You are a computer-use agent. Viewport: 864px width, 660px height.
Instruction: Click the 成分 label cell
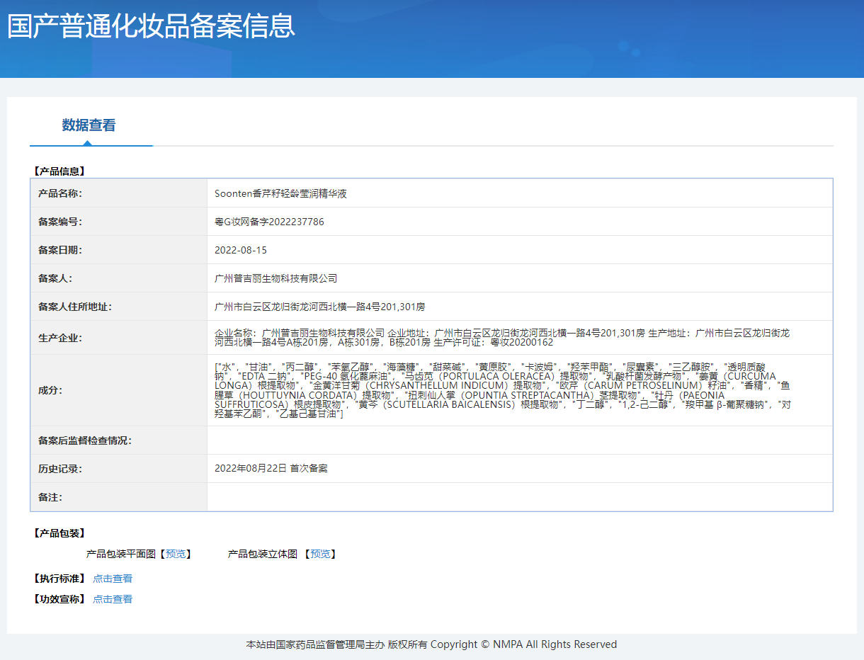[119, 390]
